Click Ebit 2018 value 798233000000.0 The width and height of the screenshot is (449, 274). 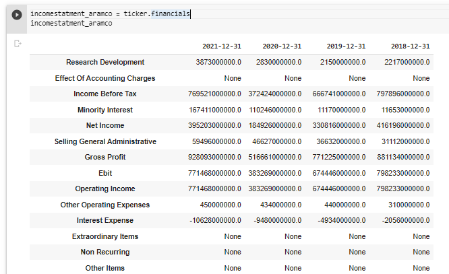click(403, 173)
